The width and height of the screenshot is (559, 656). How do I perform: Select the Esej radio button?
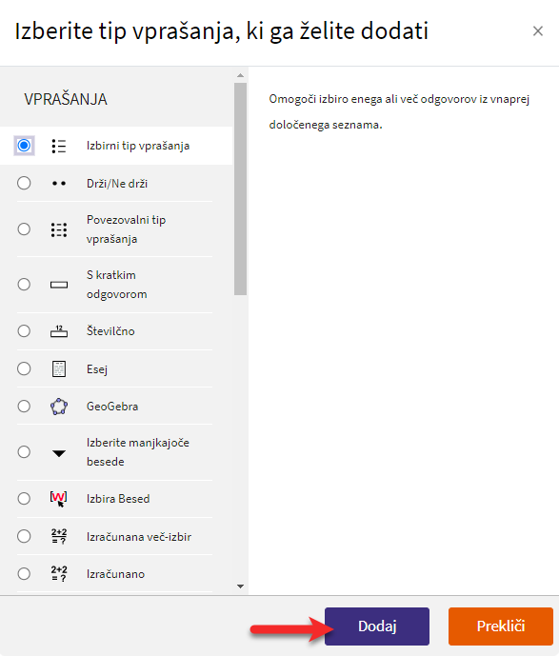pos(24,369)
